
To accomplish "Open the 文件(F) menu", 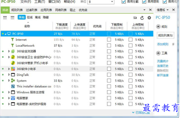I will [26, 2].
